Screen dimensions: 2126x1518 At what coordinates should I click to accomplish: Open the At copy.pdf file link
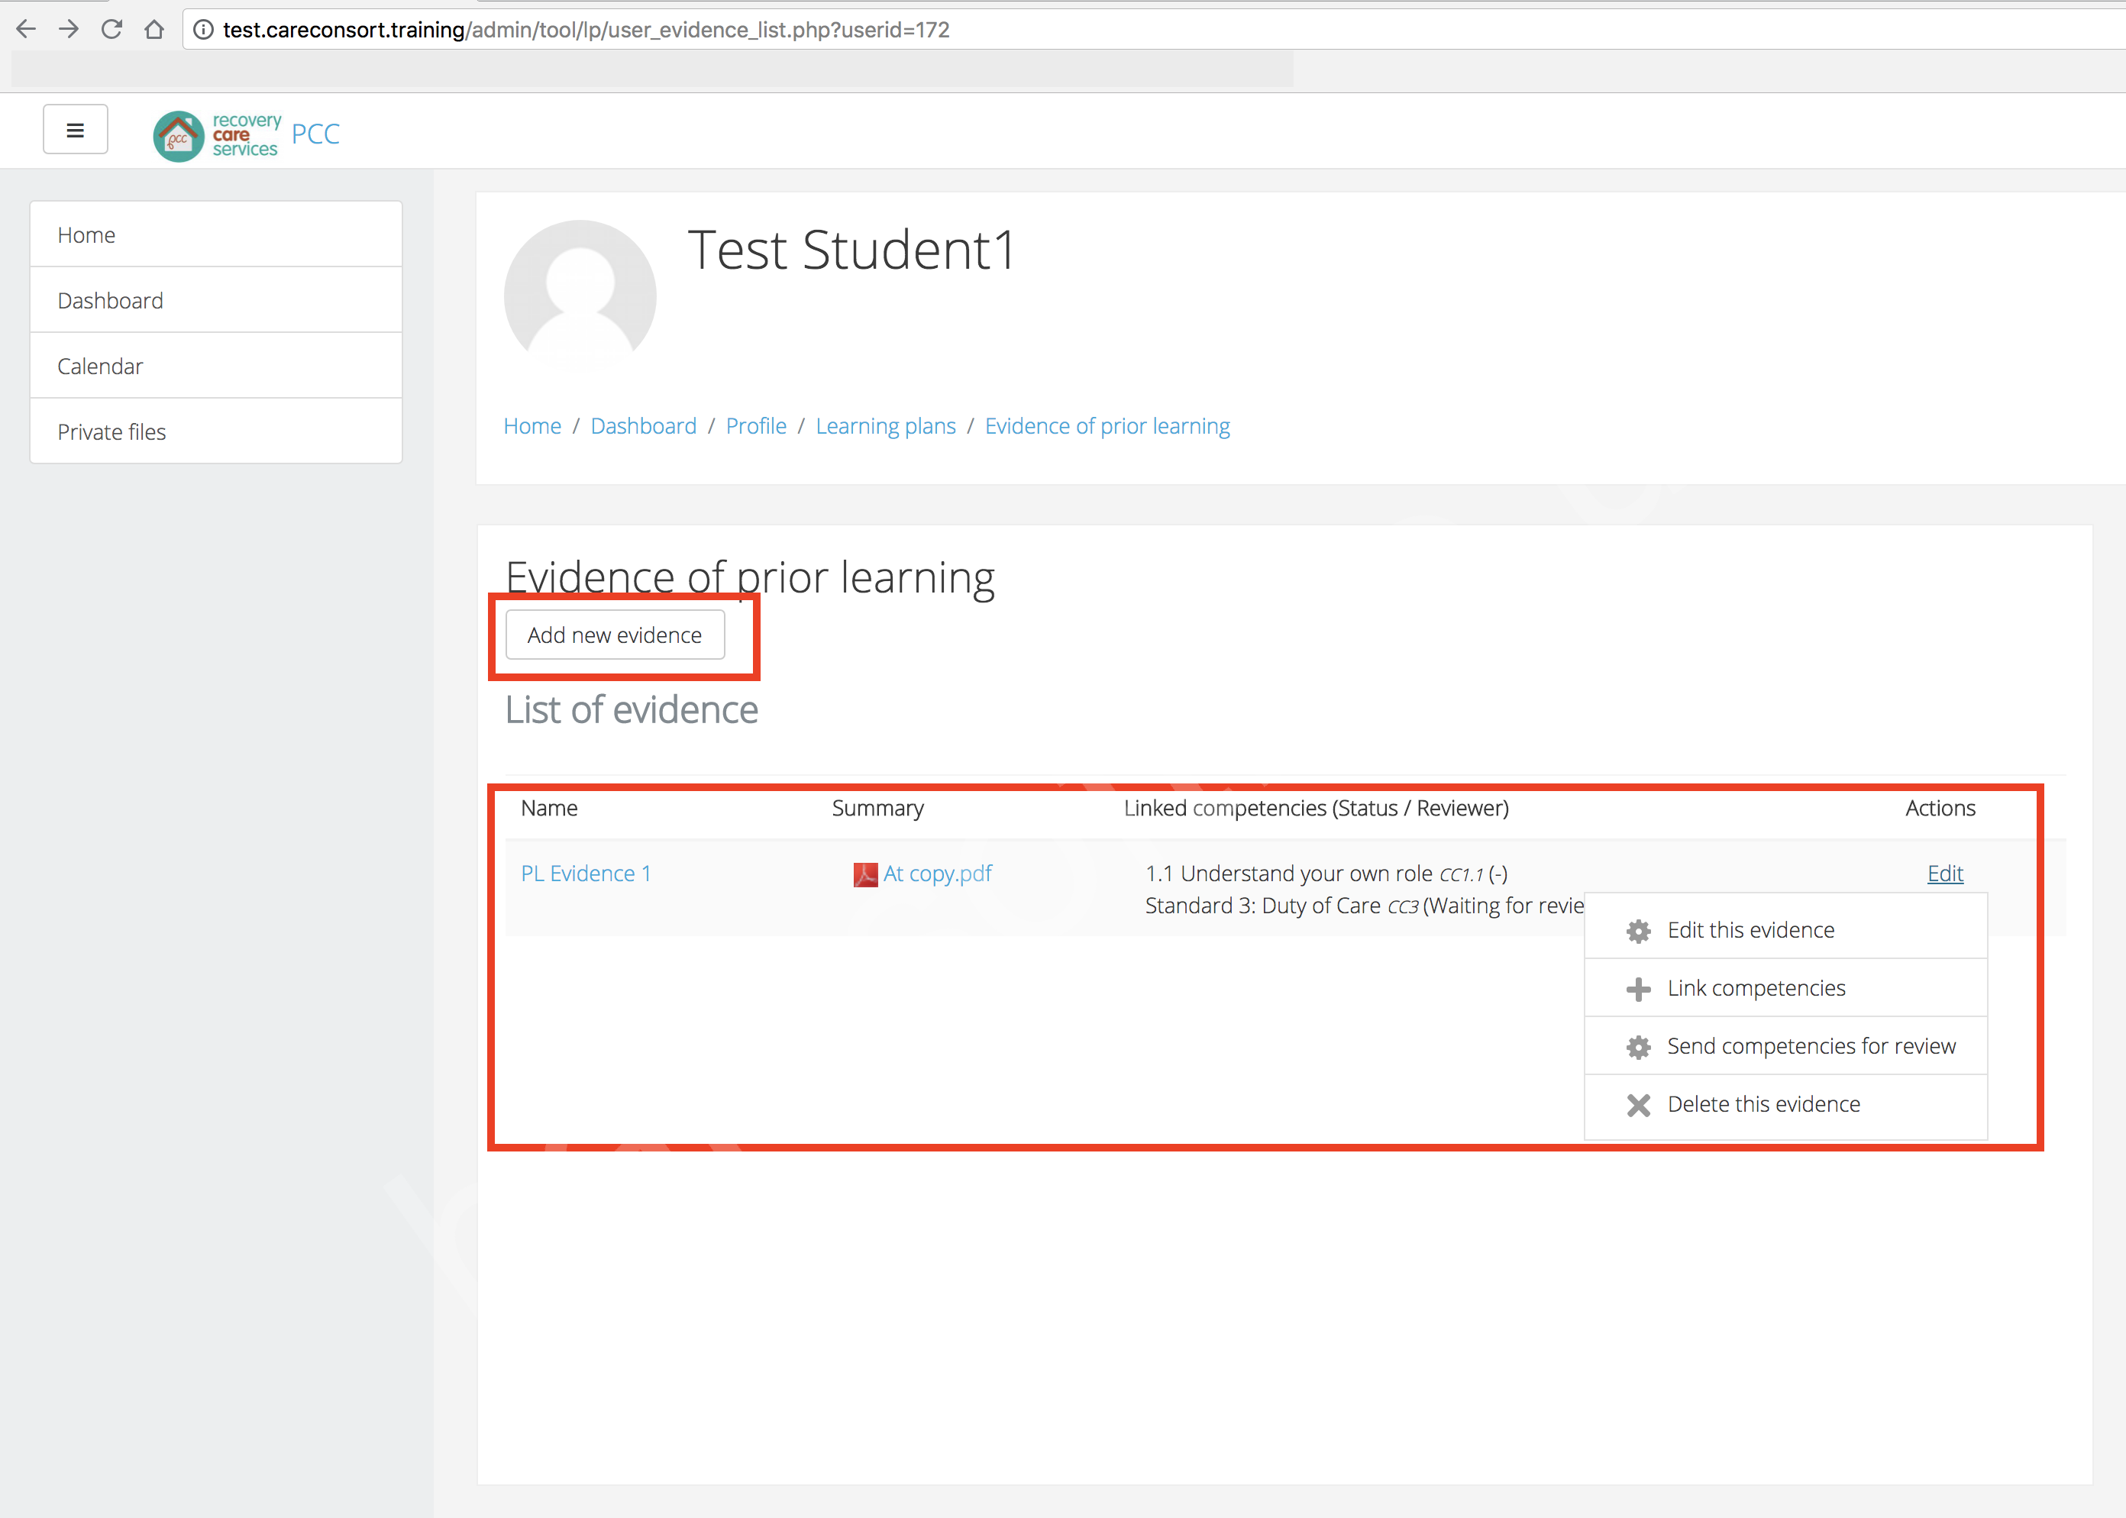coord(938,874)
